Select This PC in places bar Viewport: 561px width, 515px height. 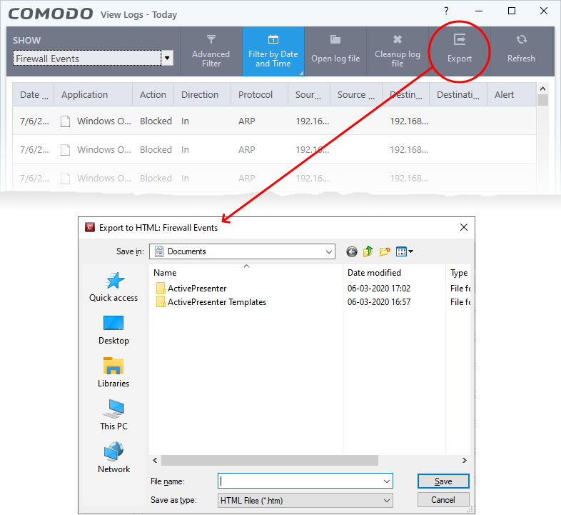coord(113,415)
